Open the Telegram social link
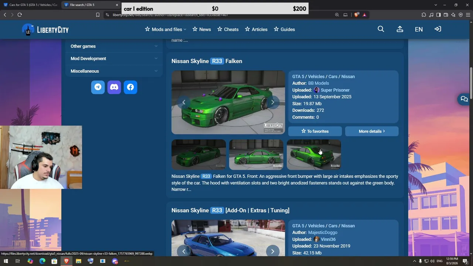Image resolution: width=473 pixels, height=266 pixels. coord(98,87)
